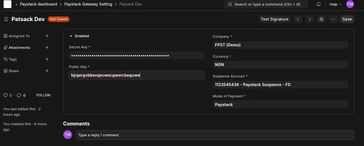Image resolution: width=364 pixels, height=146 pixels.
Task: Add a tag with the plus icon
Action: (47, 59)
